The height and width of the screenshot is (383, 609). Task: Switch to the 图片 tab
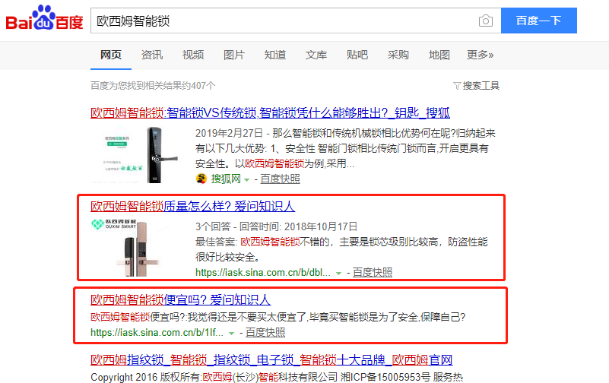click(x=233, y=55)
